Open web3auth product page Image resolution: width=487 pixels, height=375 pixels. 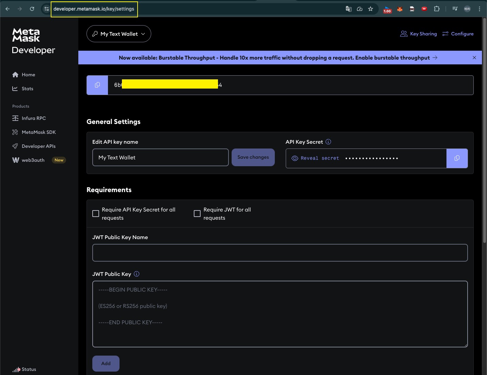click(28, 160)
